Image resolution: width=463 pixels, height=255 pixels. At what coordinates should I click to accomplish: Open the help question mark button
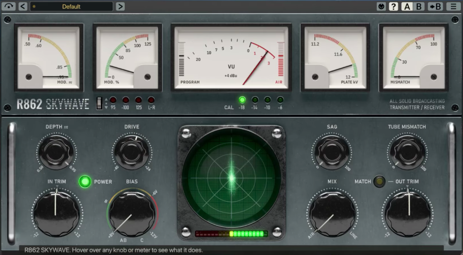pos(393,6)
